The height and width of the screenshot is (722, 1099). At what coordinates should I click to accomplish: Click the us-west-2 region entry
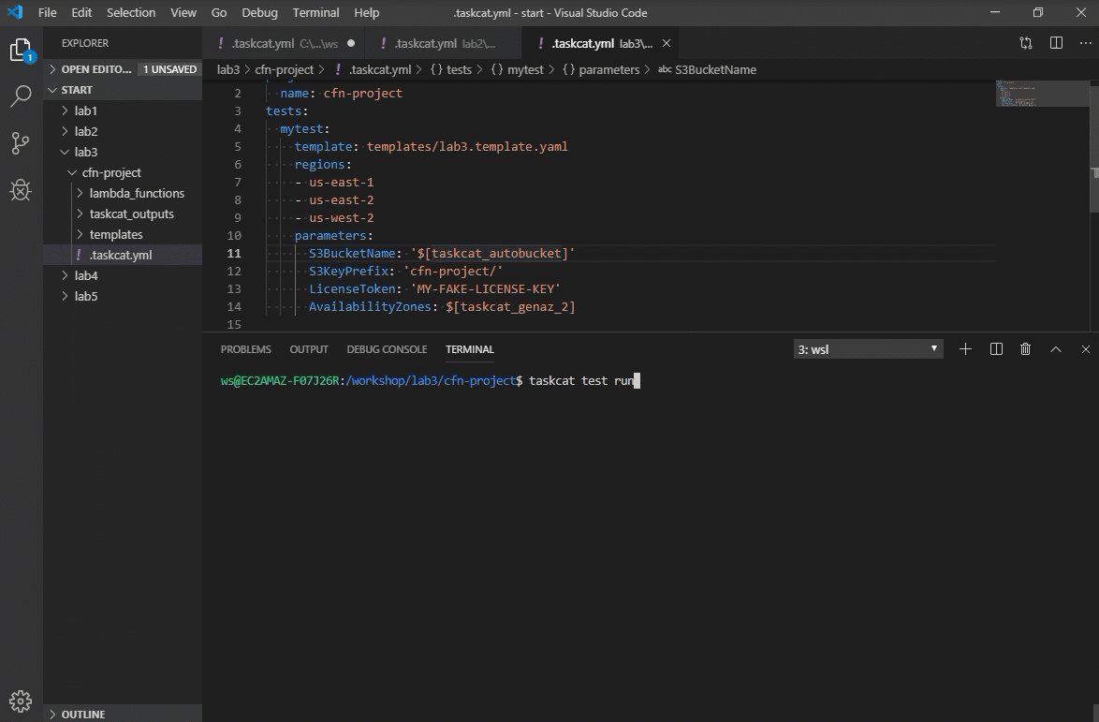pyautogui.click(x=342, y=218)
